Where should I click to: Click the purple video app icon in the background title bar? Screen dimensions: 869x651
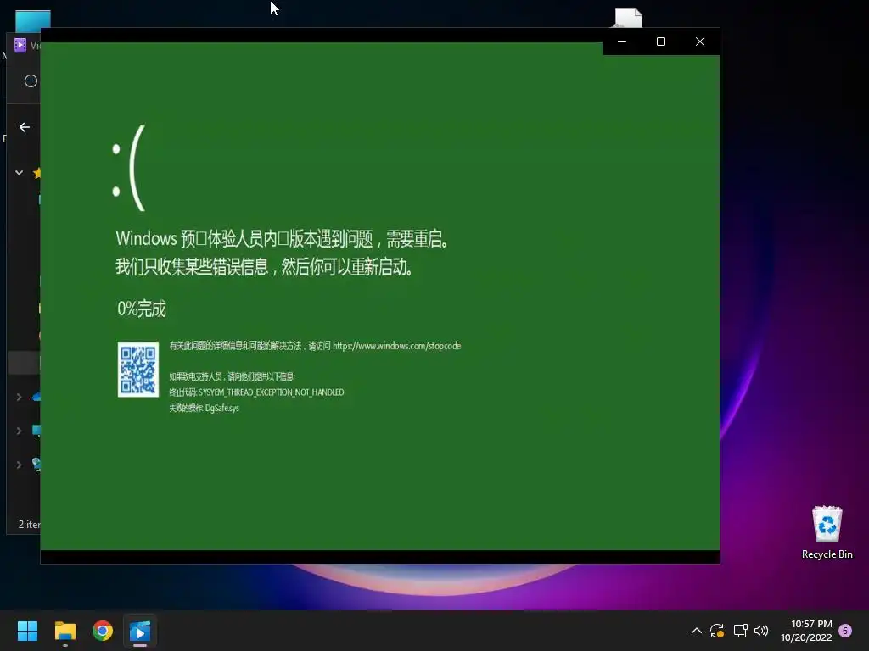click(20, 45)
